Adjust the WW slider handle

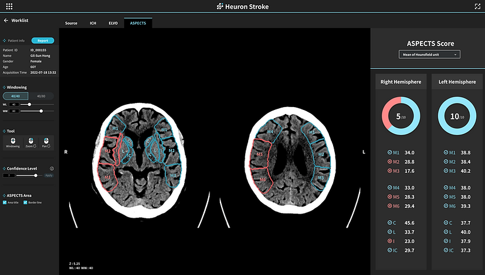(41, 111)
